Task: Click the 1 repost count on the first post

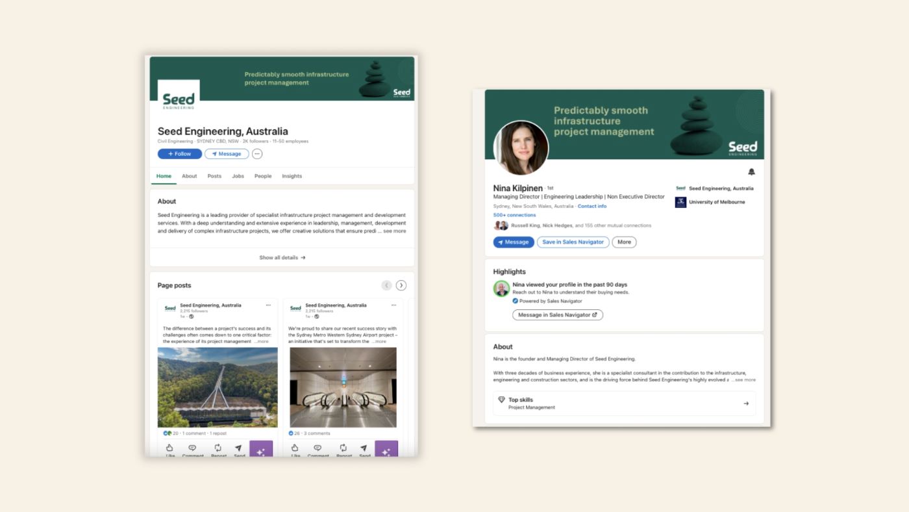Action: (x=219, y=433)
